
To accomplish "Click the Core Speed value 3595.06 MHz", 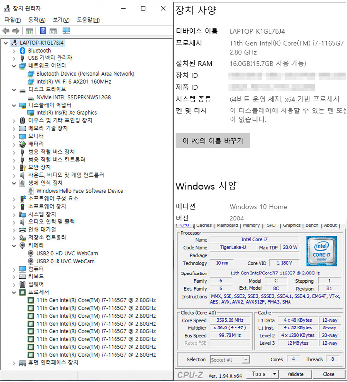I will click(230, 320).
